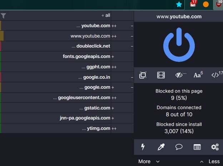Toggle the block all popups icon
This screenshot has width=223, height=166.
(143, 75)
